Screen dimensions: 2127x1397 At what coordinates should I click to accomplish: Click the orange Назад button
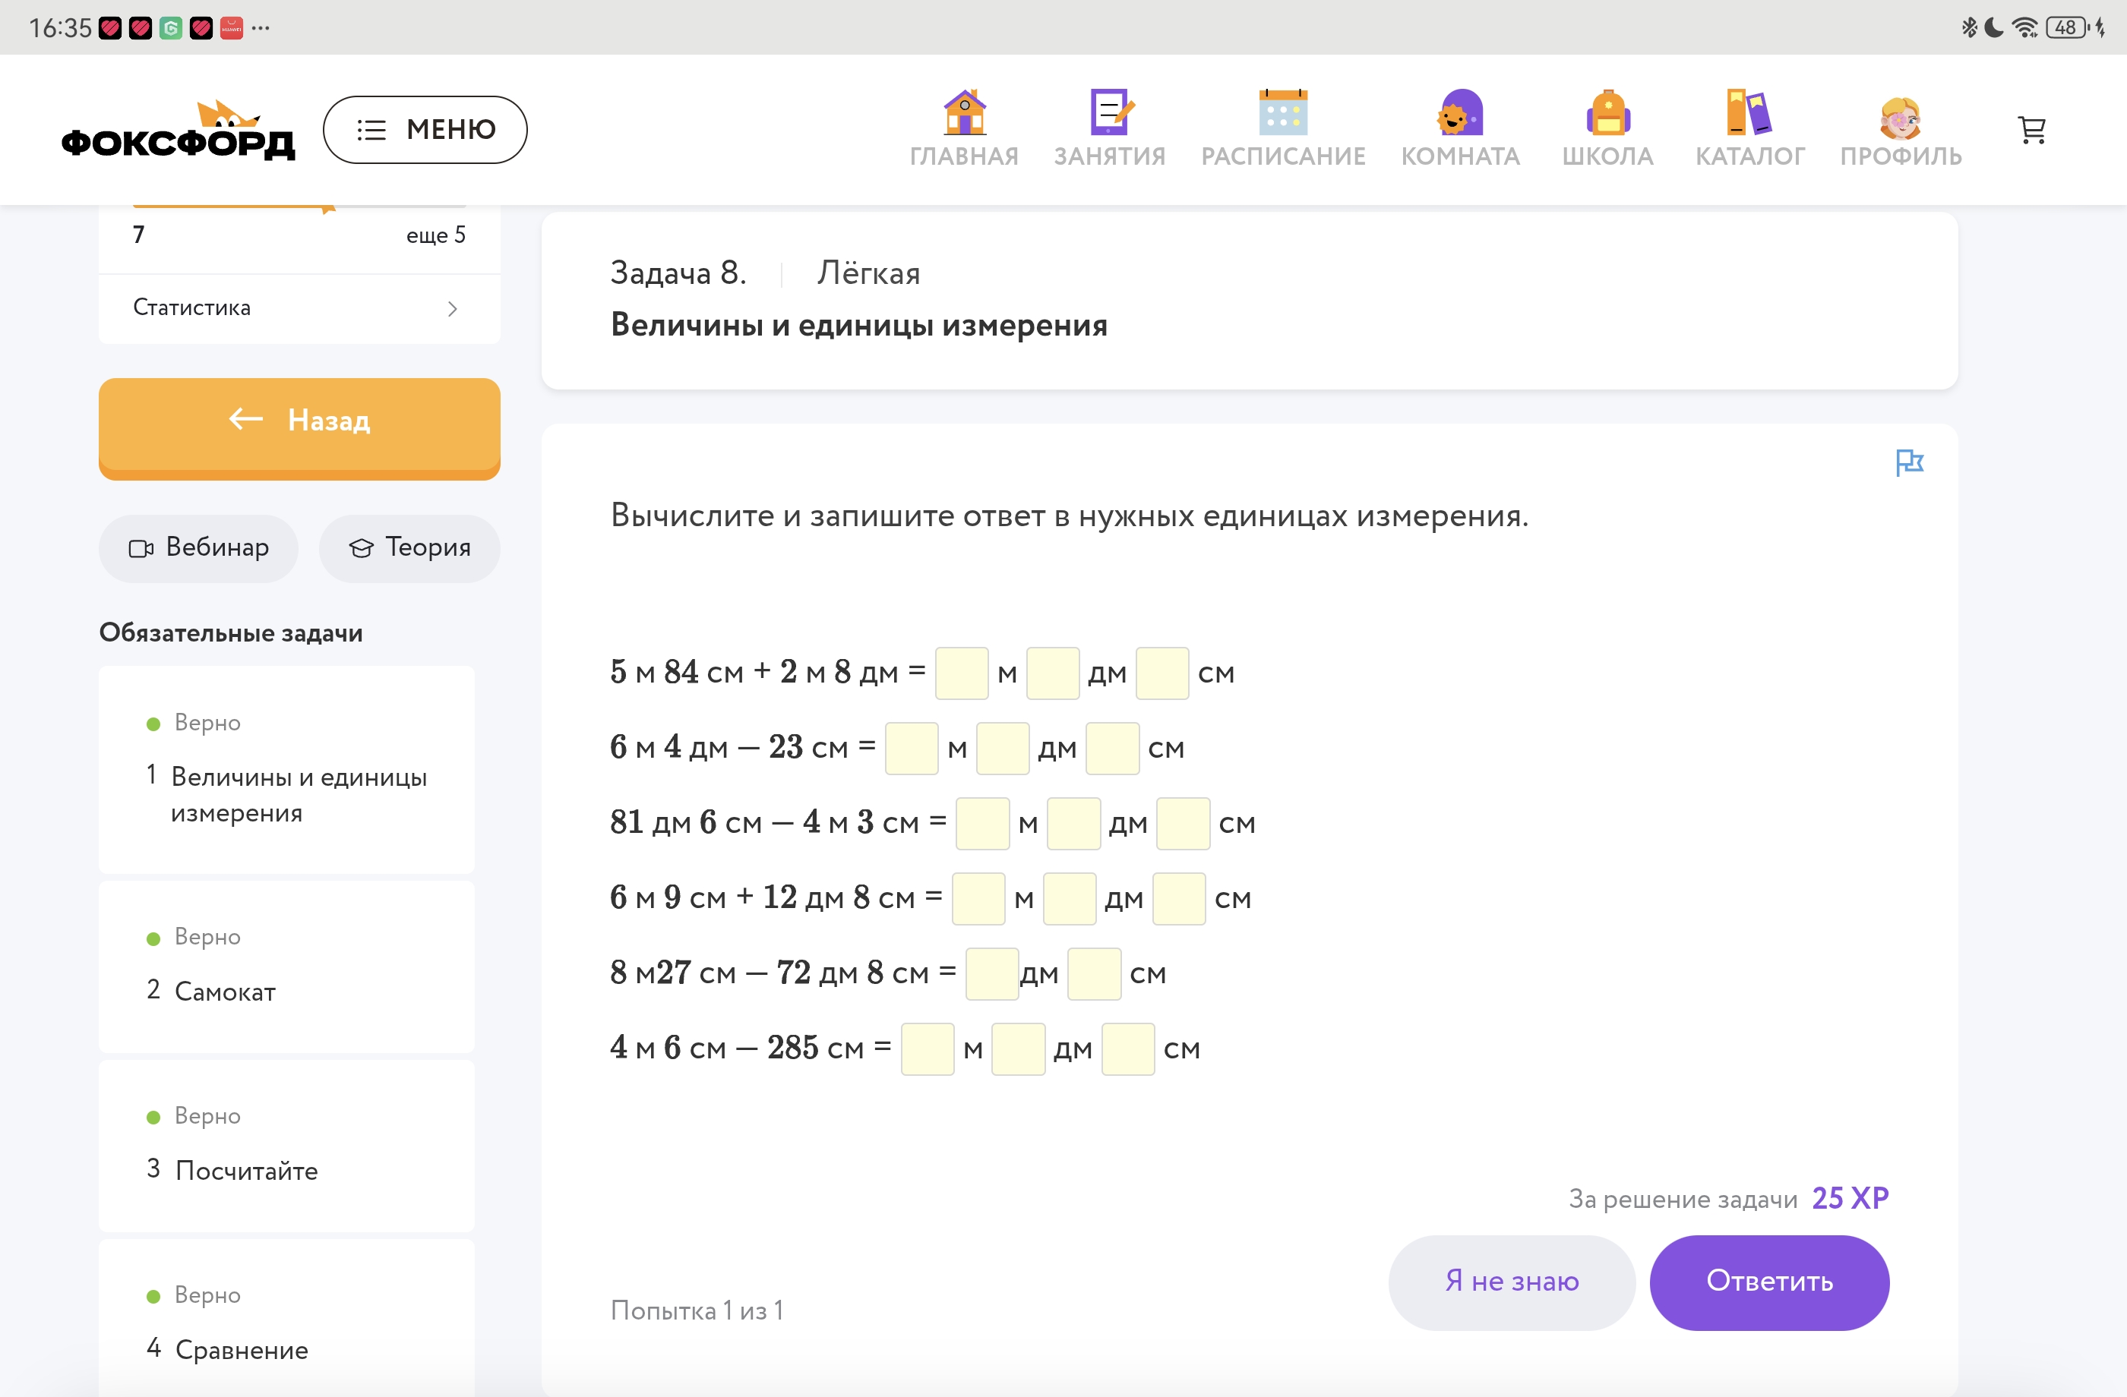pyautogui.click(x=299, y=421)
